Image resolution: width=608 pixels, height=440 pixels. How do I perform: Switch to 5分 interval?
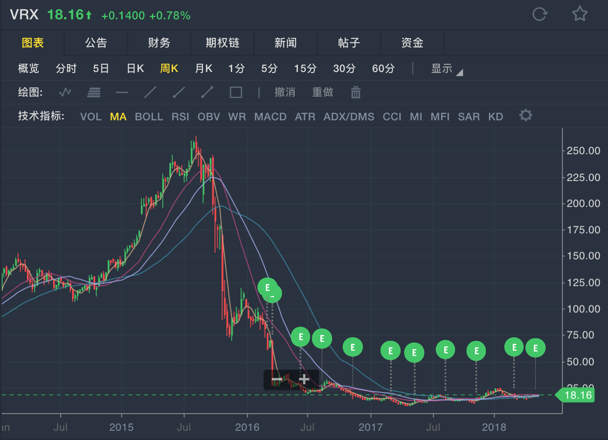pos(269,69)
